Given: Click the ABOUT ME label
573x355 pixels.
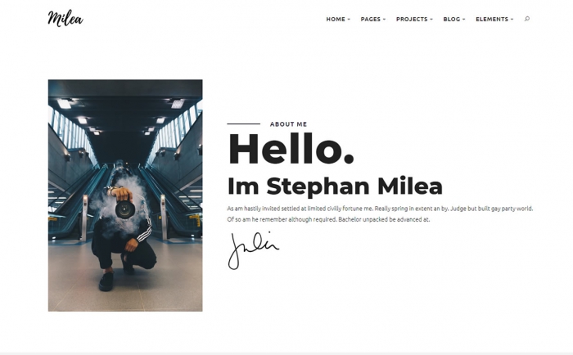Looking at the screenshot, I should pos(288,124).
